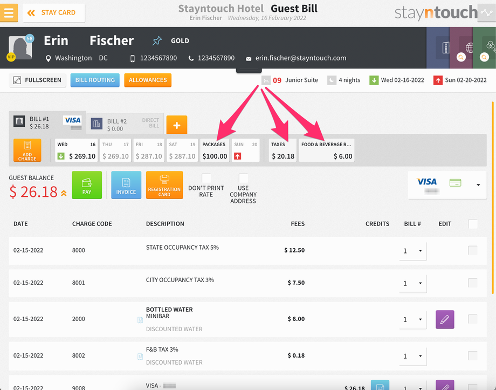Select the Bill #2 direct bill tab
496x390 pixels.
tap(125, 125)
